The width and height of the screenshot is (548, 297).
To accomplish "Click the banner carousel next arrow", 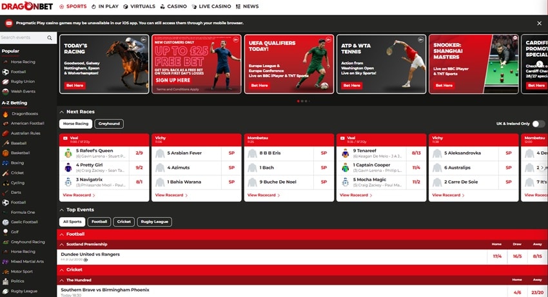I will [x=540, y=64].
